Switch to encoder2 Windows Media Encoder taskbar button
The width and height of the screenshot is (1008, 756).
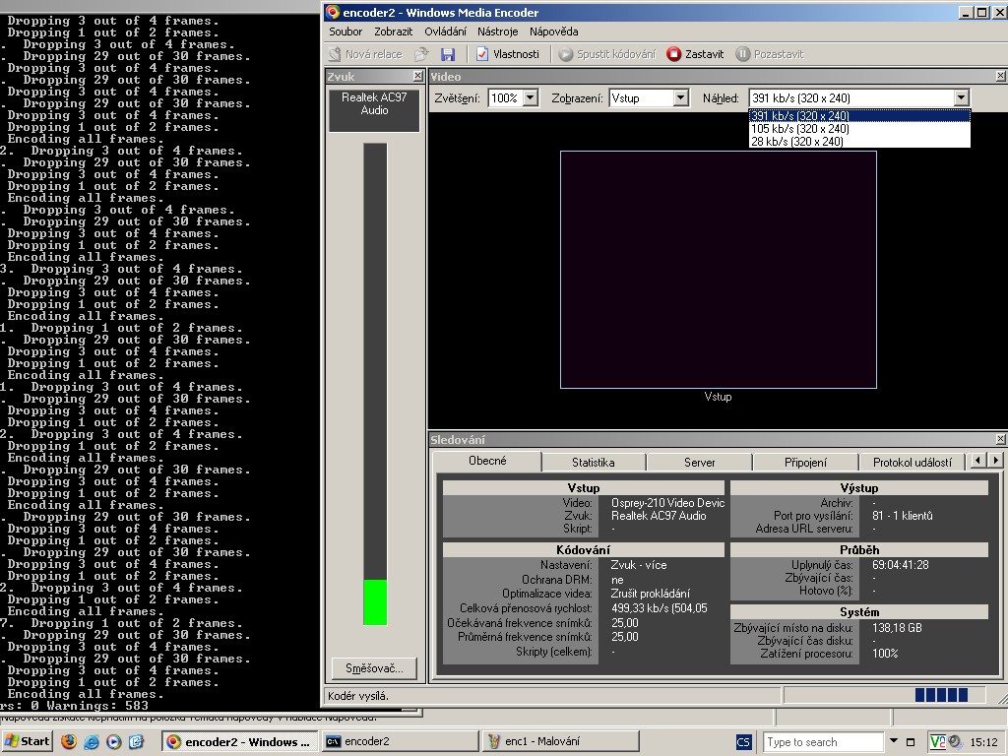(239, 742)
